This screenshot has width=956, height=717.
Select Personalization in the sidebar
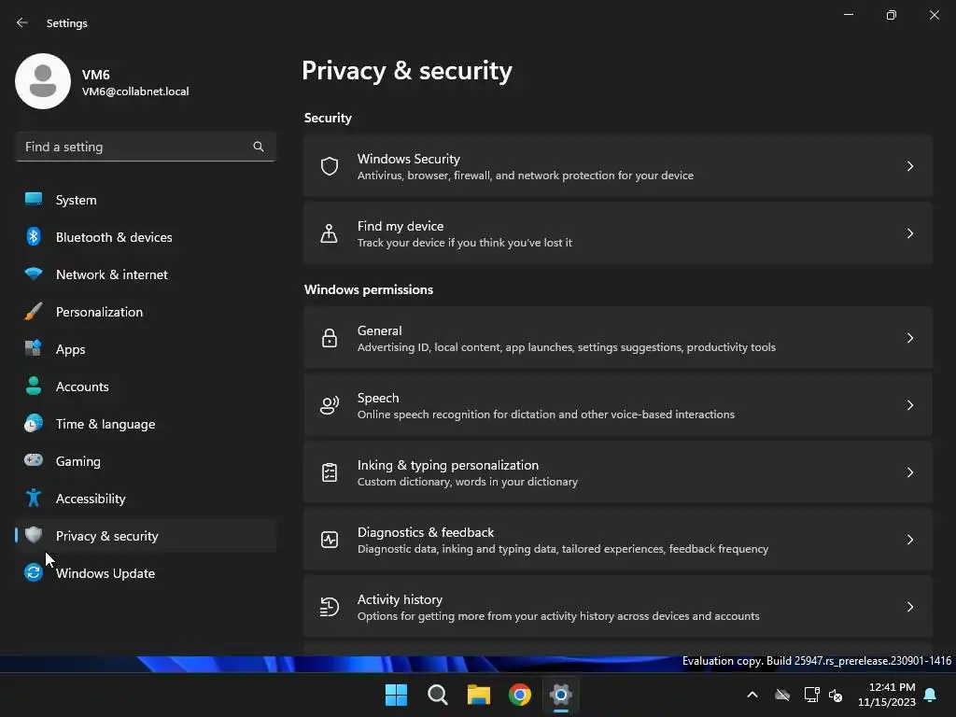click(x=146, y=312)
